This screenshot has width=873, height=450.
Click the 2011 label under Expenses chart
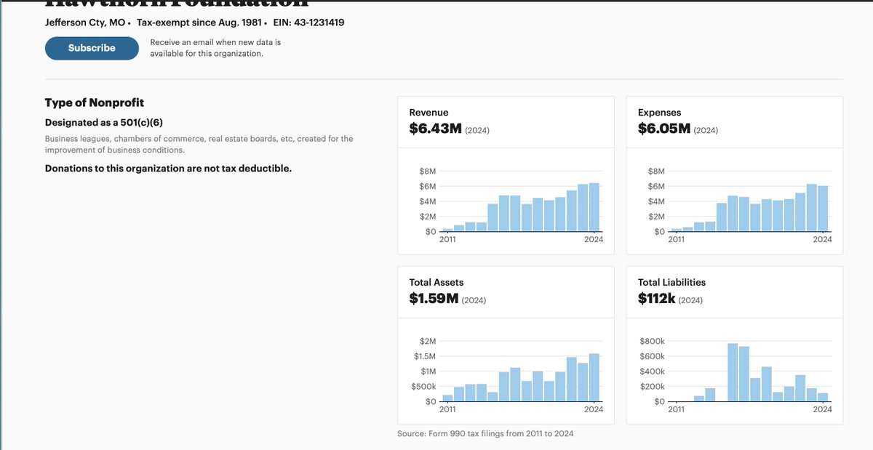click(x=677, y=239)
